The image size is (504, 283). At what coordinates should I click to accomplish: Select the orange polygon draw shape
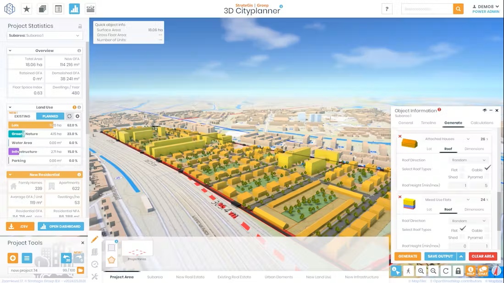[x=111, y=260]
